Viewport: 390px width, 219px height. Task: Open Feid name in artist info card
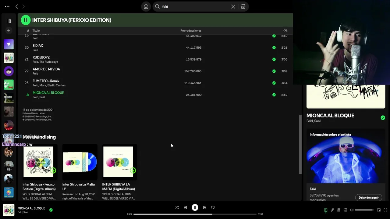coord(313,189)
